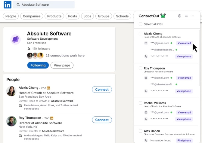This screenshot has width=202, height=143.
Task: Click Andrea Morgan, Philip Kelly mutual connections link
Action: (x=53, y=137)
